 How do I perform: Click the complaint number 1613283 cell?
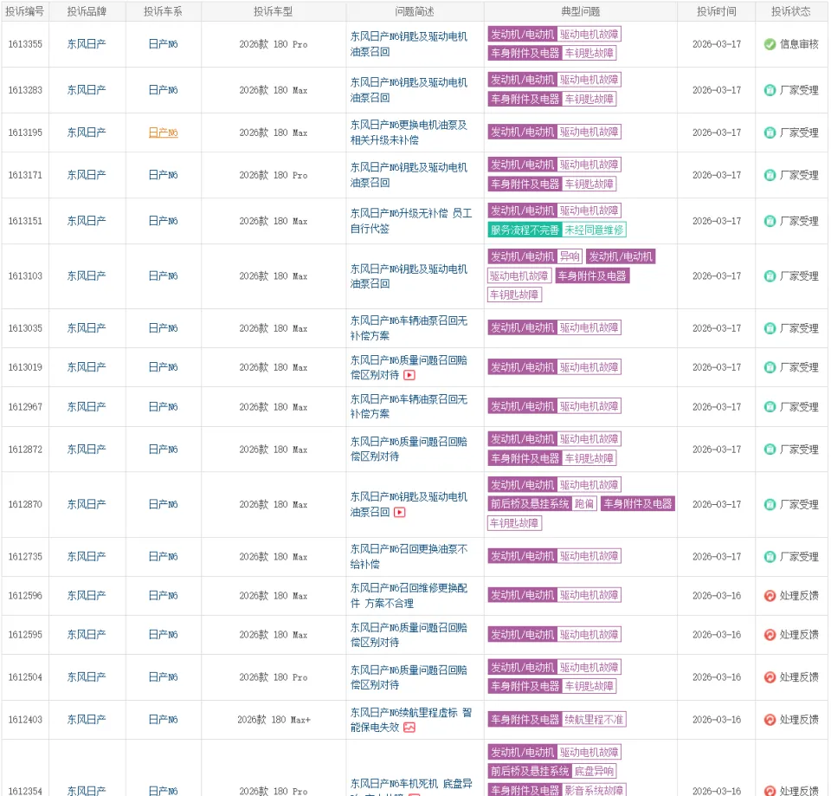[25, 90]
